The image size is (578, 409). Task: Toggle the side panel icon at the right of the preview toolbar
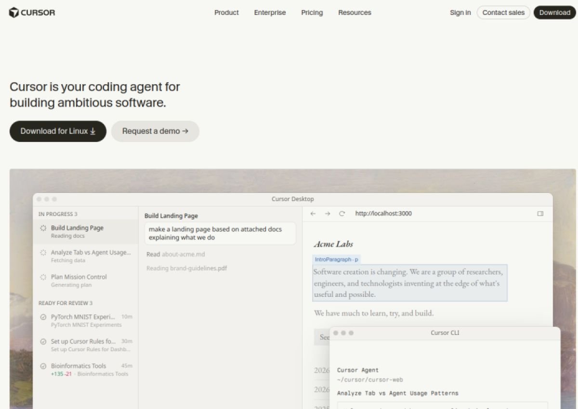pyautogui.click(x=540, y=214)
